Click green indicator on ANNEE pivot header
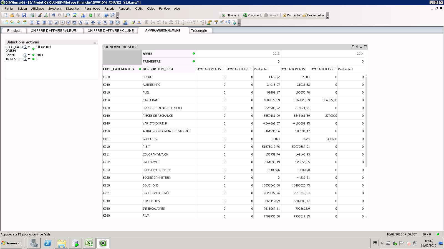 tap(194, 54)
